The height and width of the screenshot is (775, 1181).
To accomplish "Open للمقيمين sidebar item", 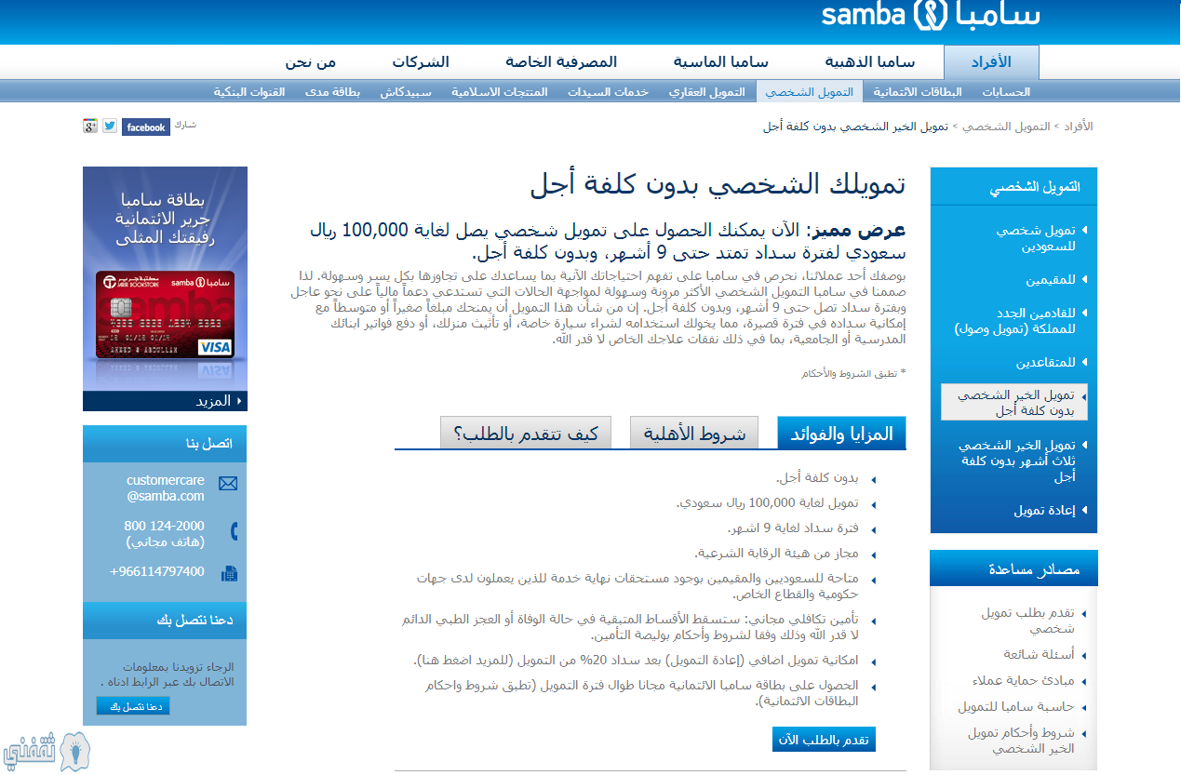I will tap(1051, 279).
